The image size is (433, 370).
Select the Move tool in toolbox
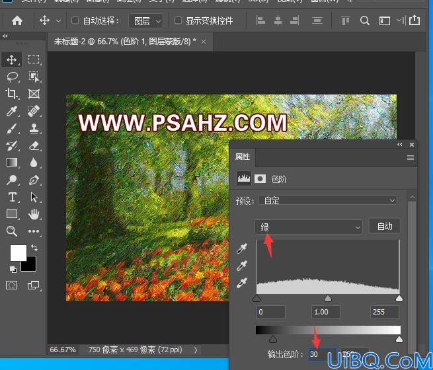12,59
